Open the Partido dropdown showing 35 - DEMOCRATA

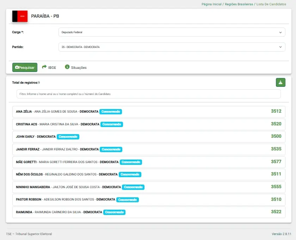click(x=172, y=47)
